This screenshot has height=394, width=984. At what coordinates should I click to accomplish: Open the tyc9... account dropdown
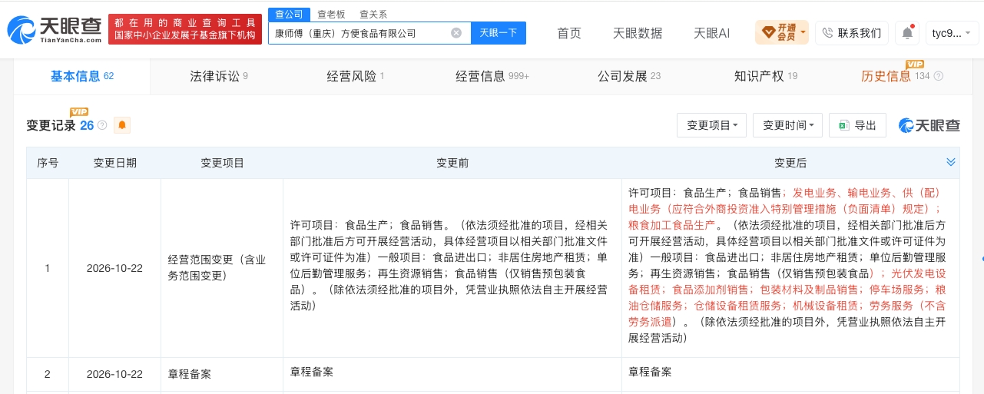click(953, 33)
